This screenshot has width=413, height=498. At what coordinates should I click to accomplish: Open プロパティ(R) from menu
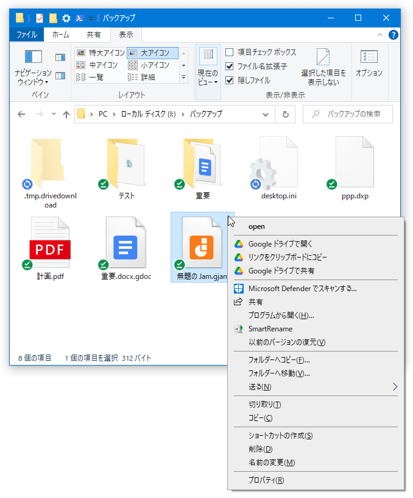tap(316, 480)
